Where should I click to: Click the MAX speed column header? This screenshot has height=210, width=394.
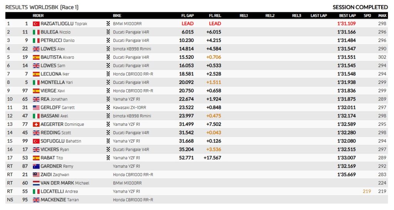click(x=382, y=16)
